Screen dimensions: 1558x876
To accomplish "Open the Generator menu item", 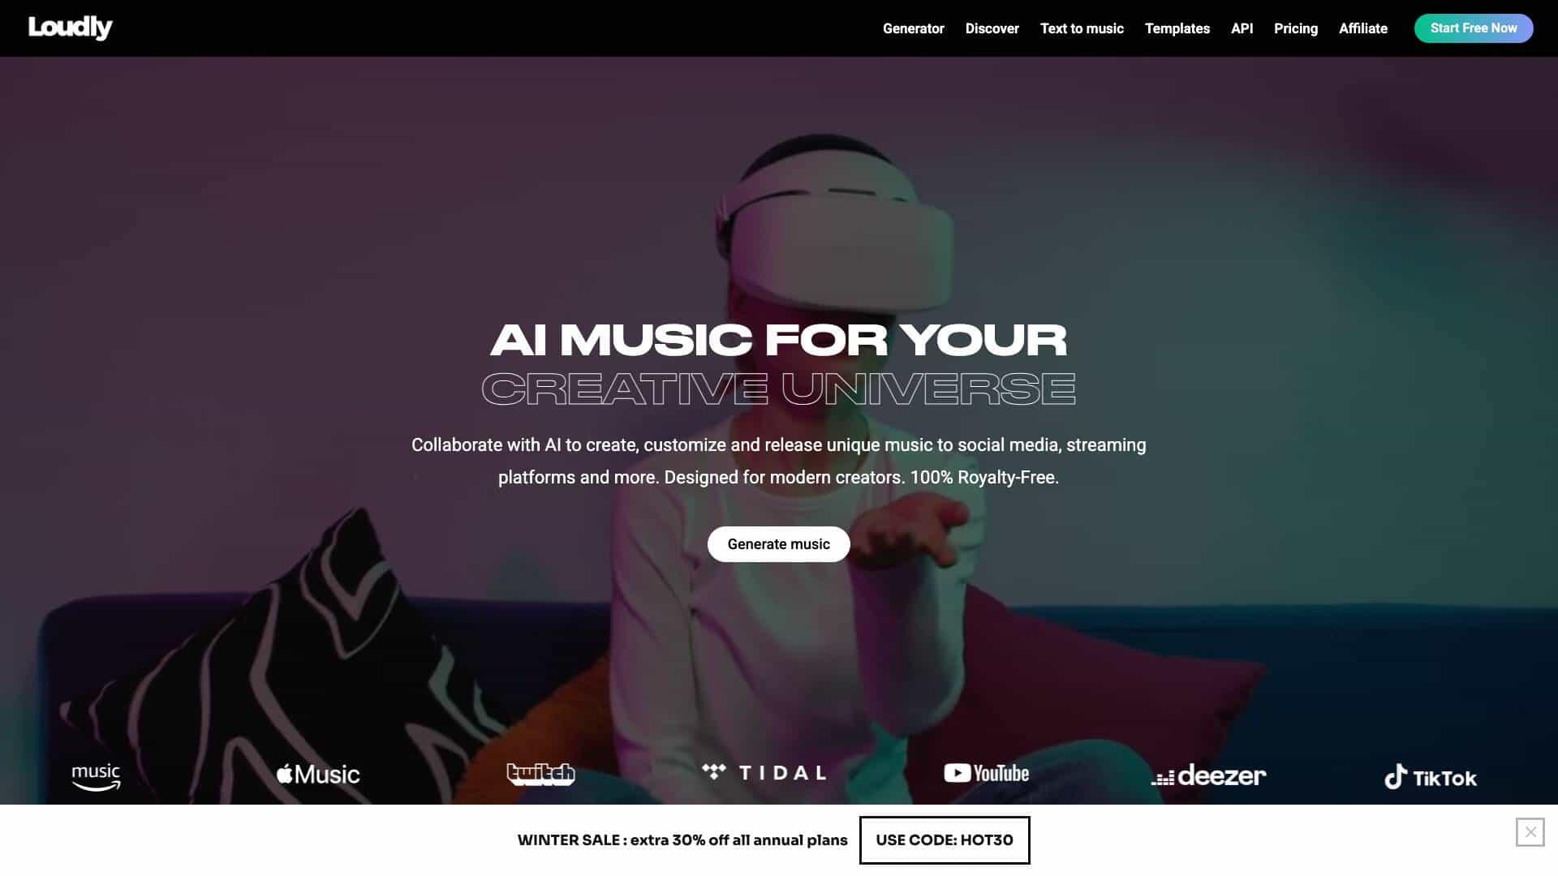I will [913, 28].
